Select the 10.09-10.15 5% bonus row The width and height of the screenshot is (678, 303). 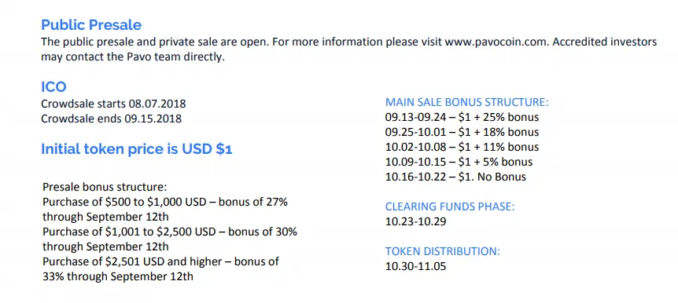pos(459,162)
